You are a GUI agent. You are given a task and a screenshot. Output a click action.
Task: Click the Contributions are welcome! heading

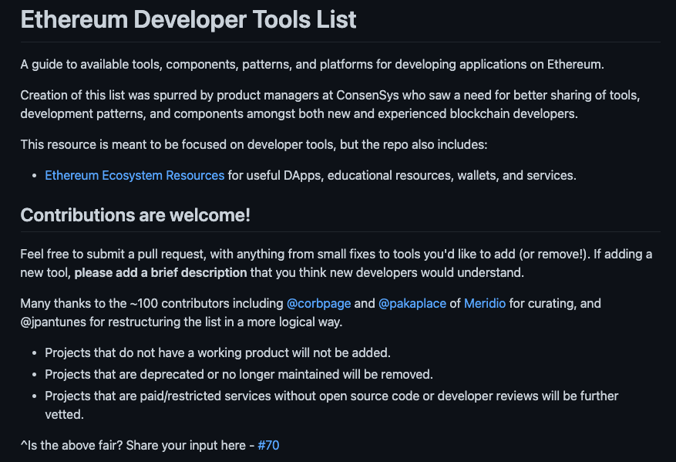click(136, 215)
